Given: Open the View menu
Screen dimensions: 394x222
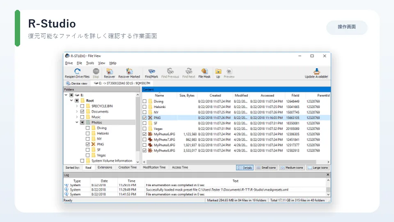Looking at the screenshot, I should (101, 63).
